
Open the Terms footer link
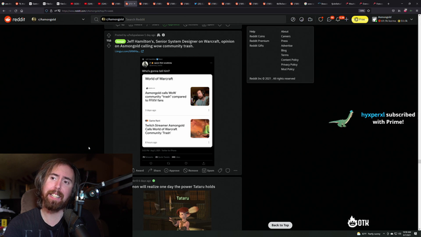pos(285,55)
